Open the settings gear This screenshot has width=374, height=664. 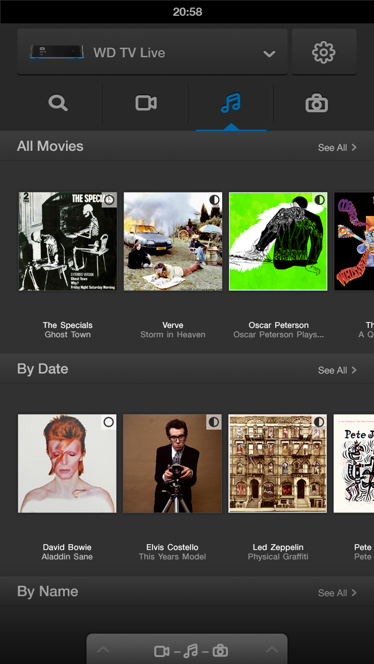[324, 51]
